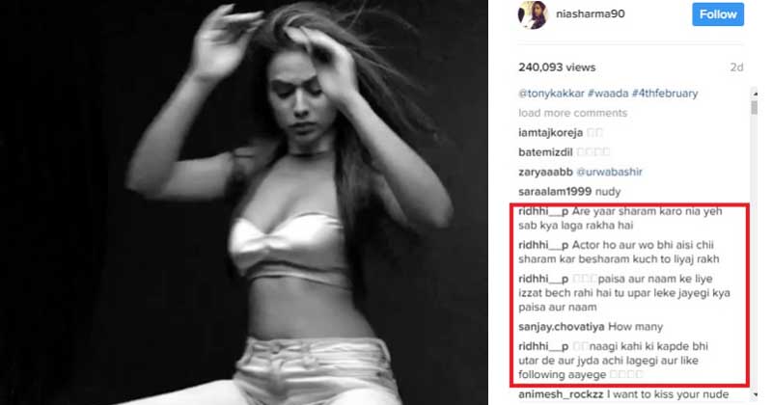
Task: Click the comments scrollbar down arrow
Action: pyautogui.click(x=755, y=395)
